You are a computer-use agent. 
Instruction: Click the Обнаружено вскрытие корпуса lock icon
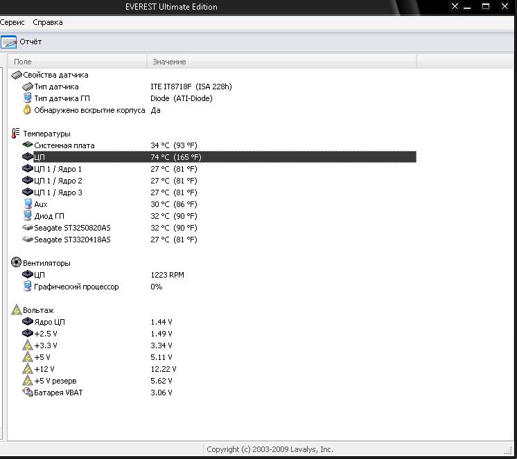(28, 110)
